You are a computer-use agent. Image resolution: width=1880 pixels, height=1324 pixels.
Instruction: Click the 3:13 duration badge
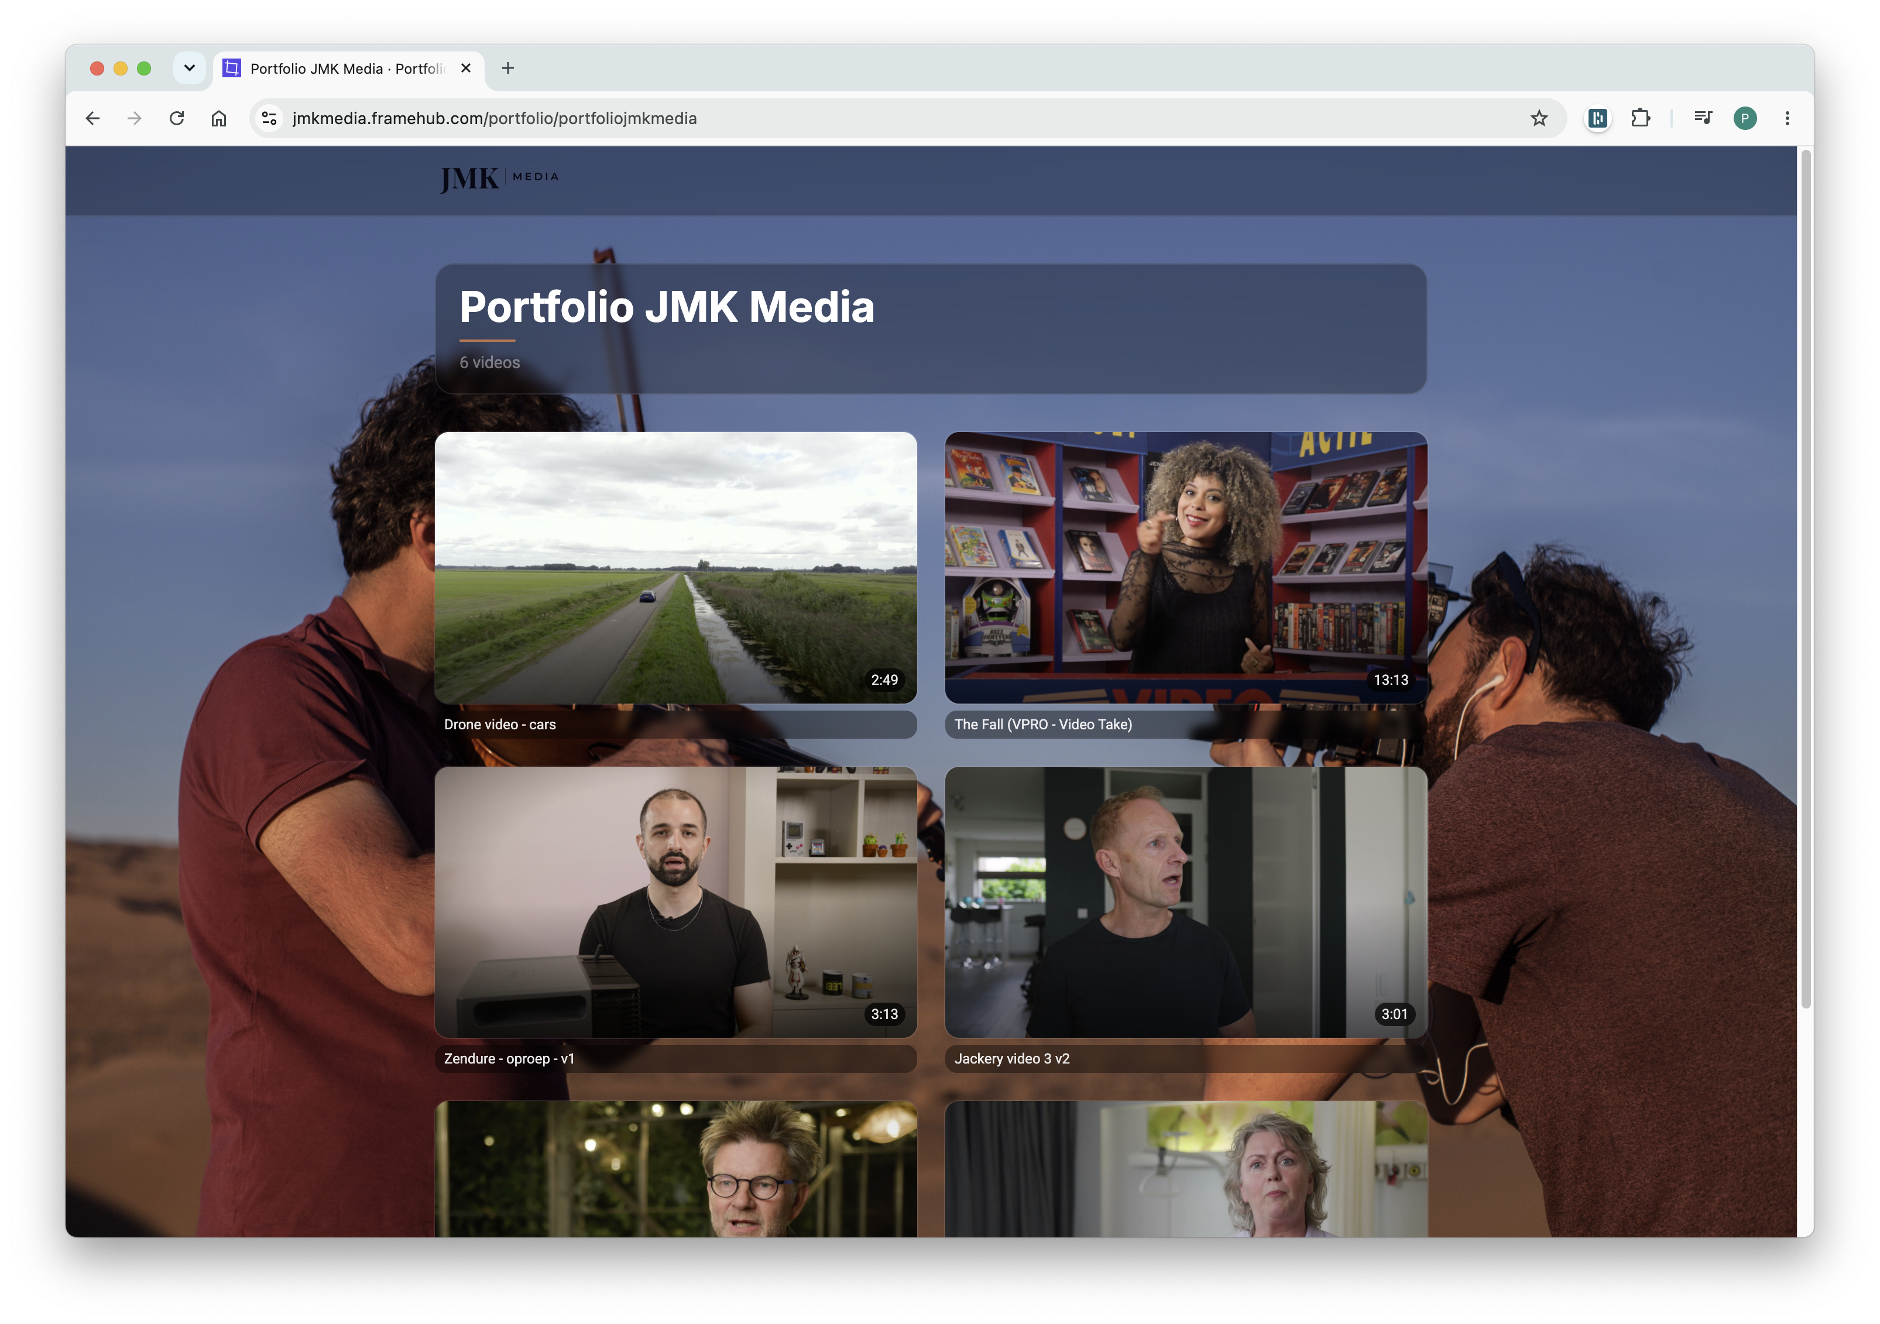click(x=884, y=1014)
